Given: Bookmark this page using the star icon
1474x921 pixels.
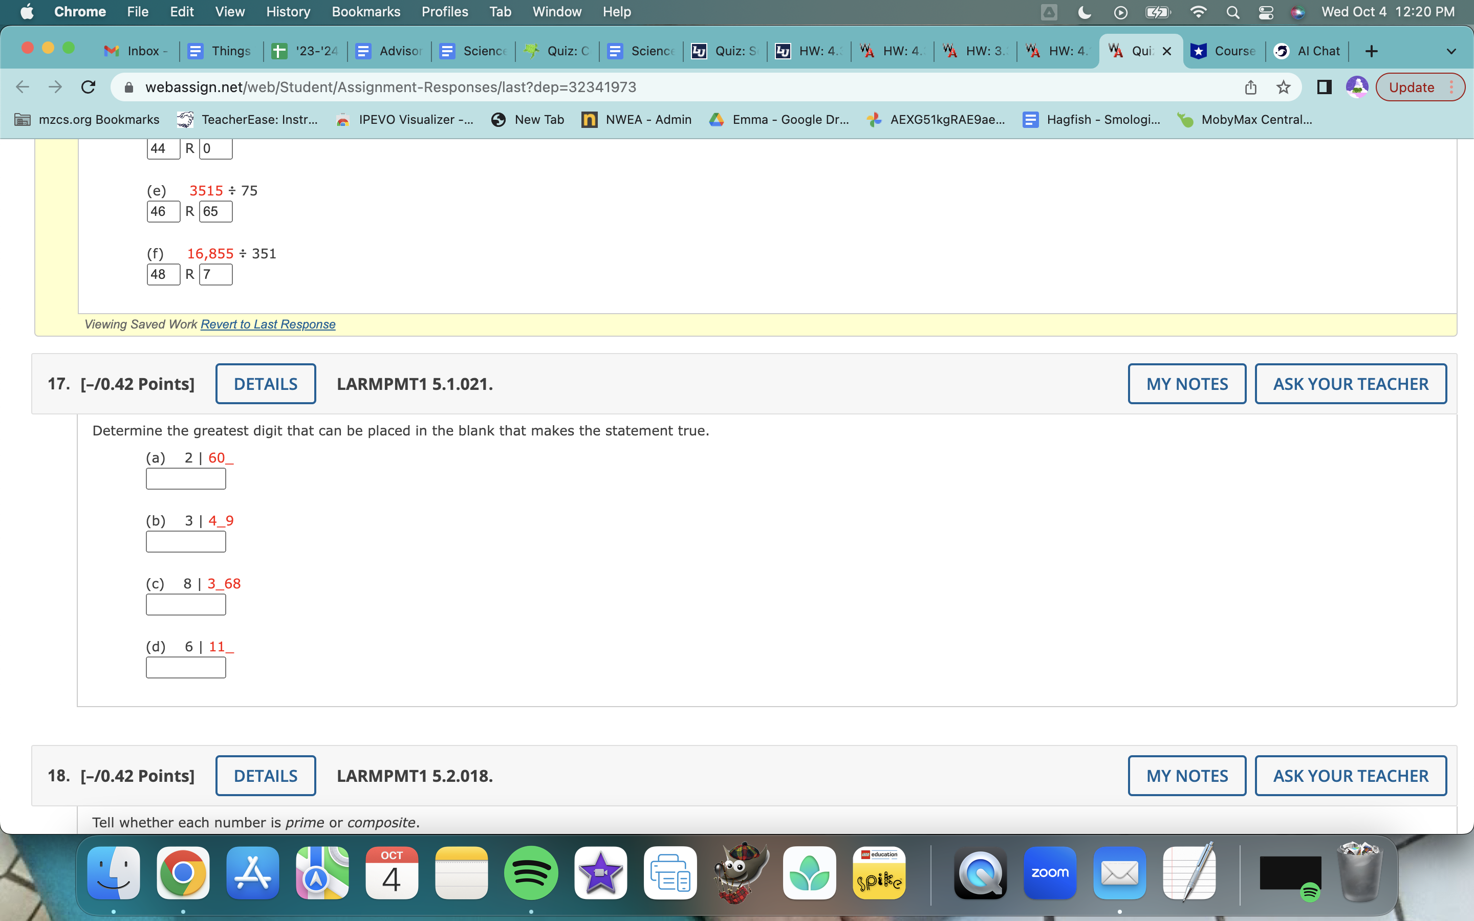Looking at the screenshot, I should (x=1284, y=87).
